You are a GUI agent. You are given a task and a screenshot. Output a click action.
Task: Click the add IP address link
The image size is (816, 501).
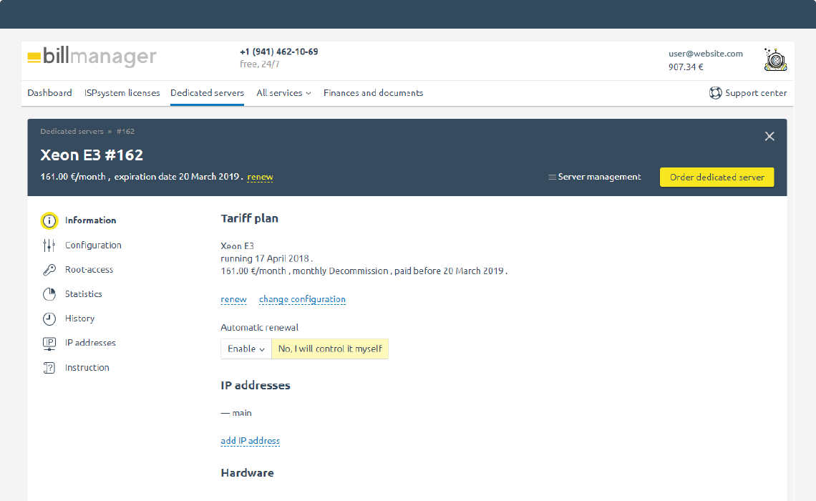coord(251,441)
